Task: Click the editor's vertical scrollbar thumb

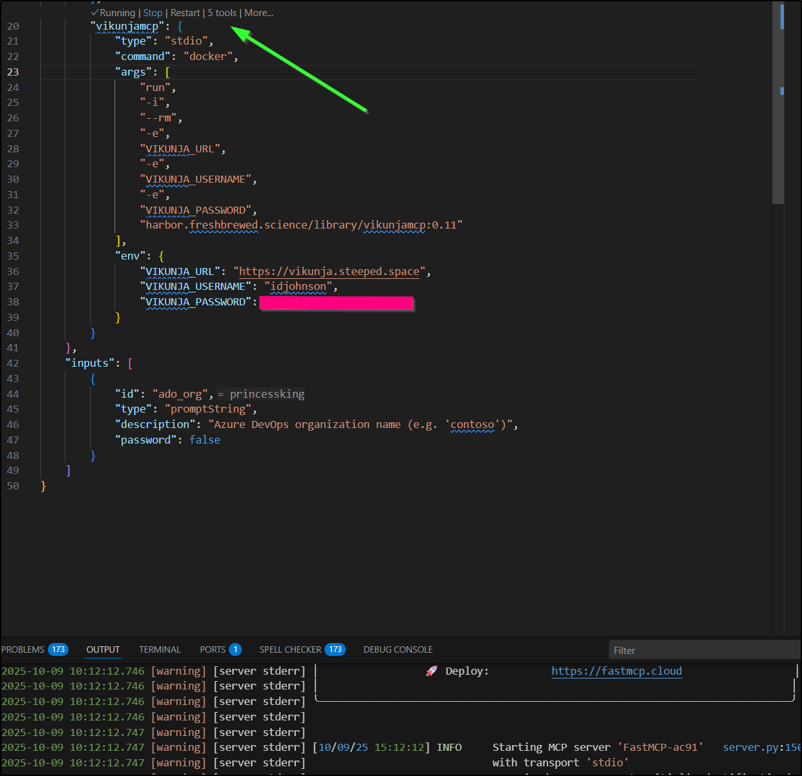Action: pos(778,103)
